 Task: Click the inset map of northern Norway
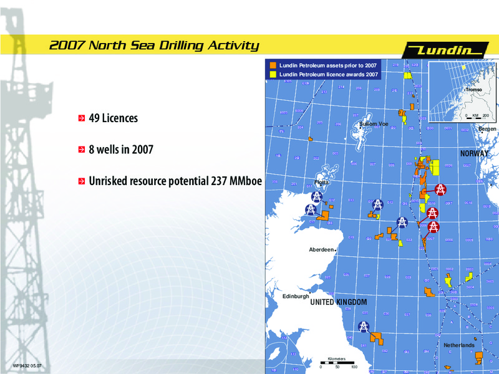(x=462, y=92)
